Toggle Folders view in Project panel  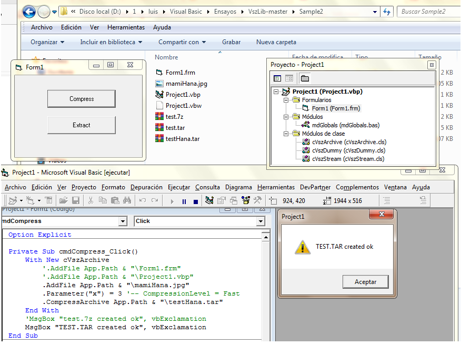coord(305,78)
